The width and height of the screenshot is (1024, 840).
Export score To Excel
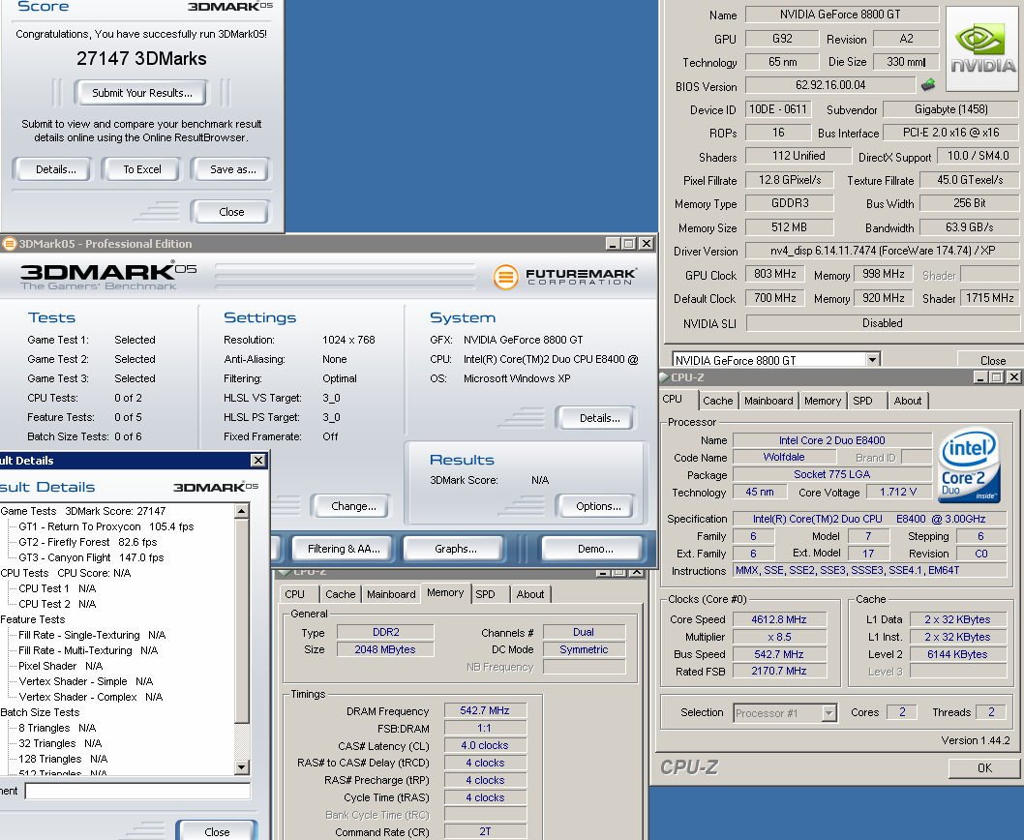(141, 169)
